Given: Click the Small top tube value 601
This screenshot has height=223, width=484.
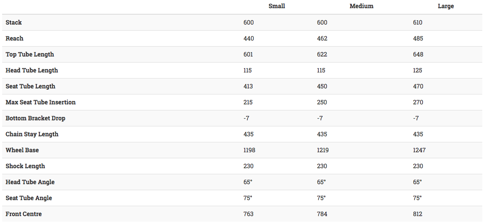Looking at the screenshot, I should [x=248, y=54].
